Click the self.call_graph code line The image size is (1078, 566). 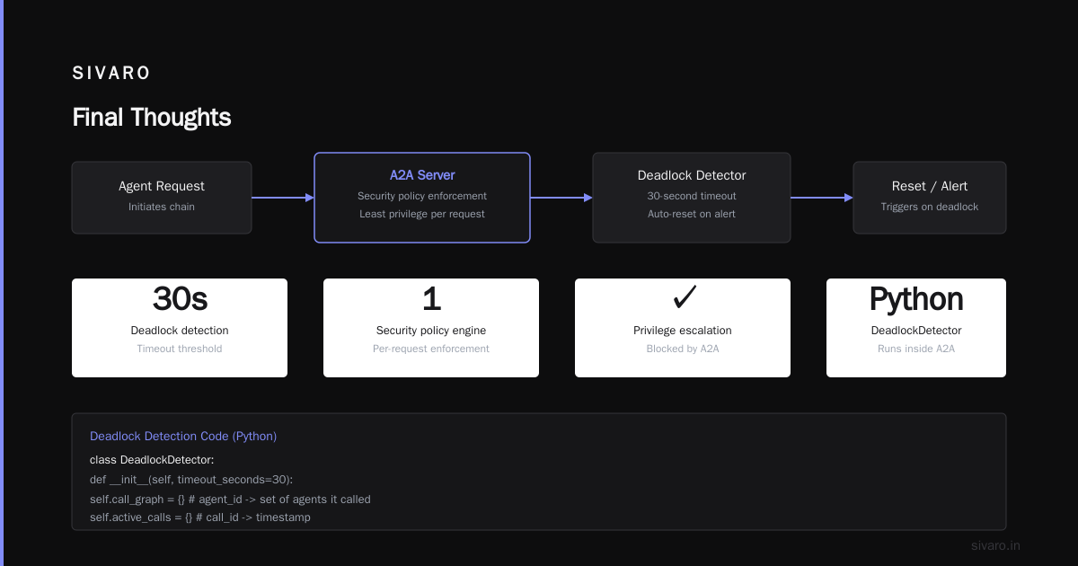230,500
